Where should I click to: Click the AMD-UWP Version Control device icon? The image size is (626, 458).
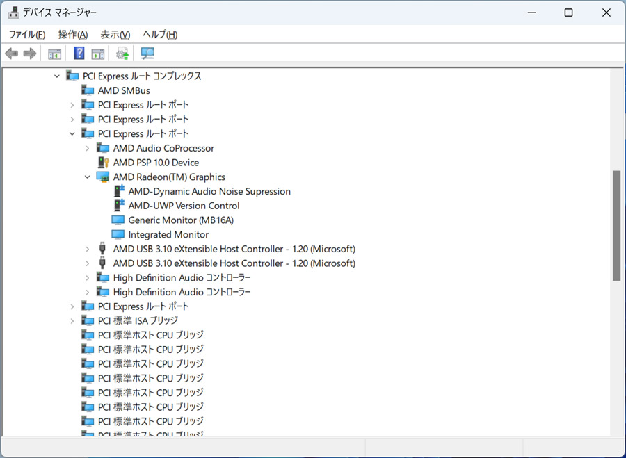(x=119, y=206)
